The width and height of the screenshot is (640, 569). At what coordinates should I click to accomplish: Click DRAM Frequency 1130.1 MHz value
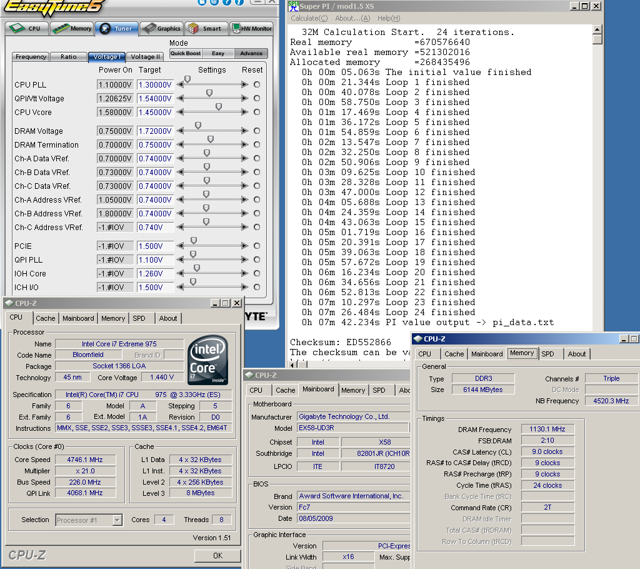pyautogui.click(x=547, y=430)
